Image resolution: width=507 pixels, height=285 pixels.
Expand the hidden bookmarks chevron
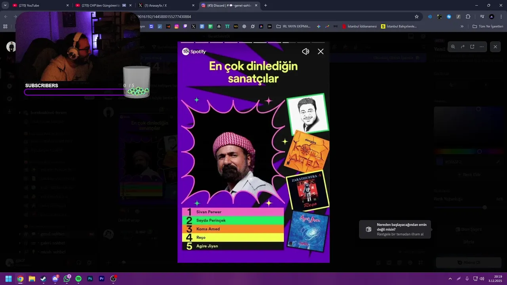(462, 27)
